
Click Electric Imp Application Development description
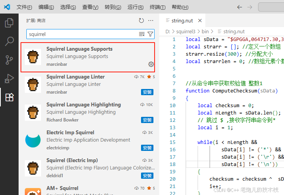coord(88,140)
